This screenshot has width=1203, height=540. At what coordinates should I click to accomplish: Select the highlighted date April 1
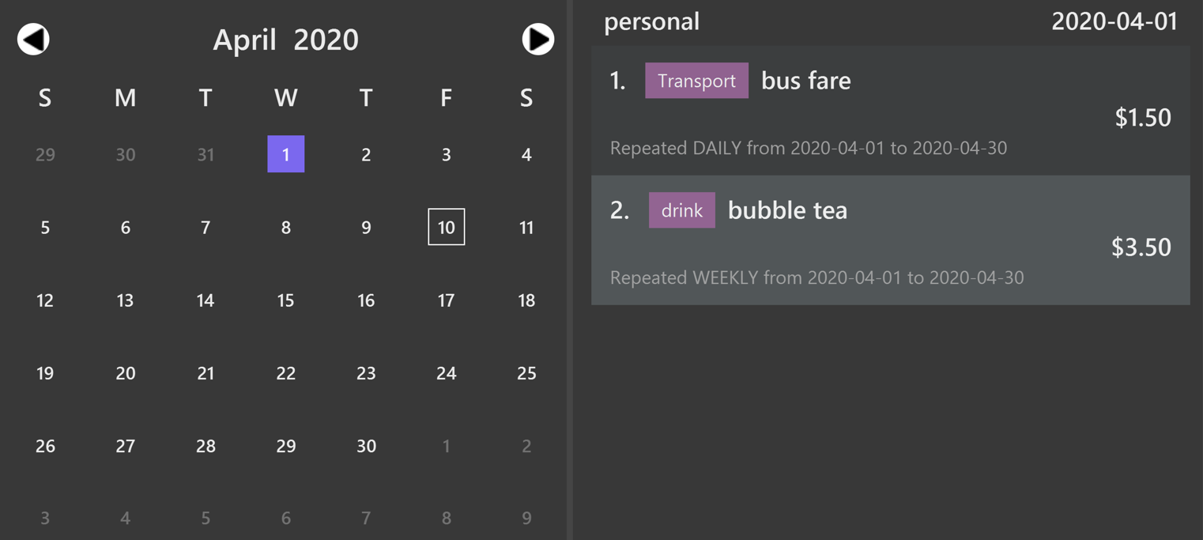click(x=286, y=154)
